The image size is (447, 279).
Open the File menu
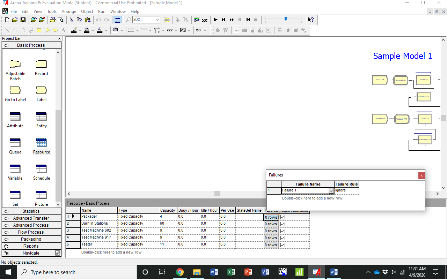click(14, 12)
